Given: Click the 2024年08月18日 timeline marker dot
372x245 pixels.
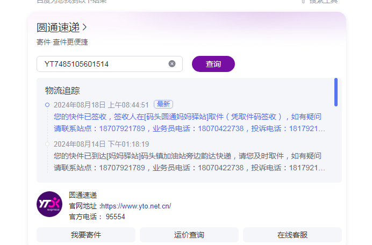Looking at the screenshot, I should tap(47, 105).
